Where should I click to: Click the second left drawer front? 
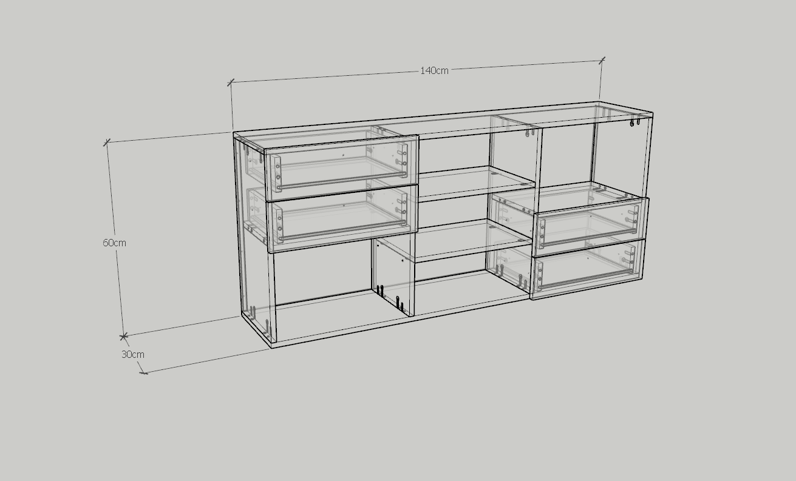(x=341, y=217)
